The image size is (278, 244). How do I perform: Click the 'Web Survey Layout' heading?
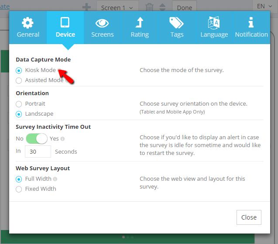[x=43, y=168]
